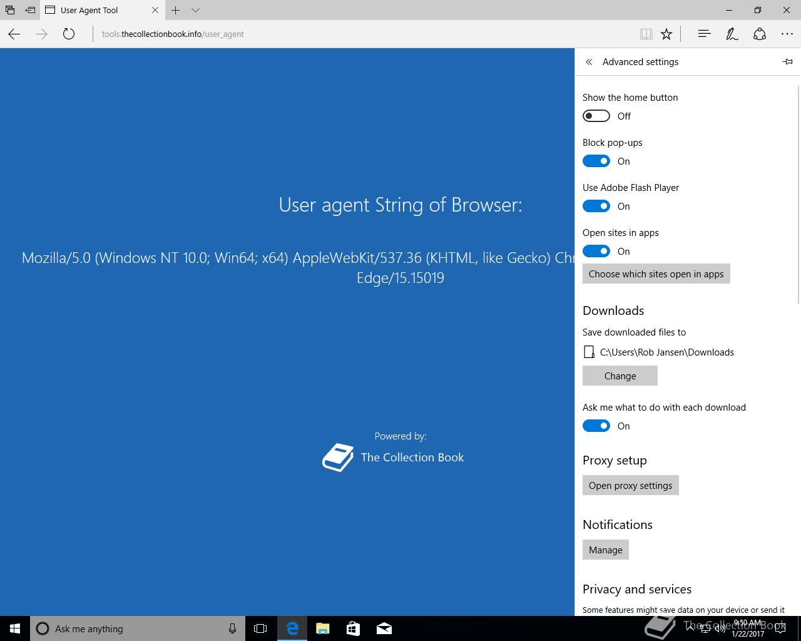This screenshot has width=801, height=641.
Task: Close the User Agent Tool tab
Action: pos(155,10)
